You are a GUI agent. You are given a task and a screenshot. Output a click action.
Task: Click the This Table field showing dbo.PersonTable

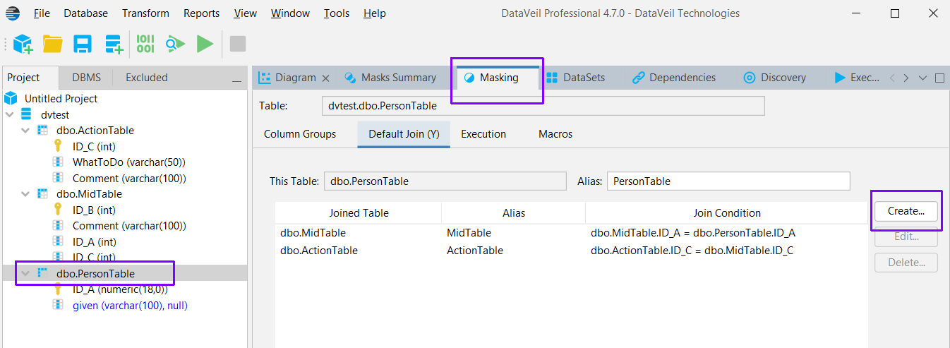(445, 181)
